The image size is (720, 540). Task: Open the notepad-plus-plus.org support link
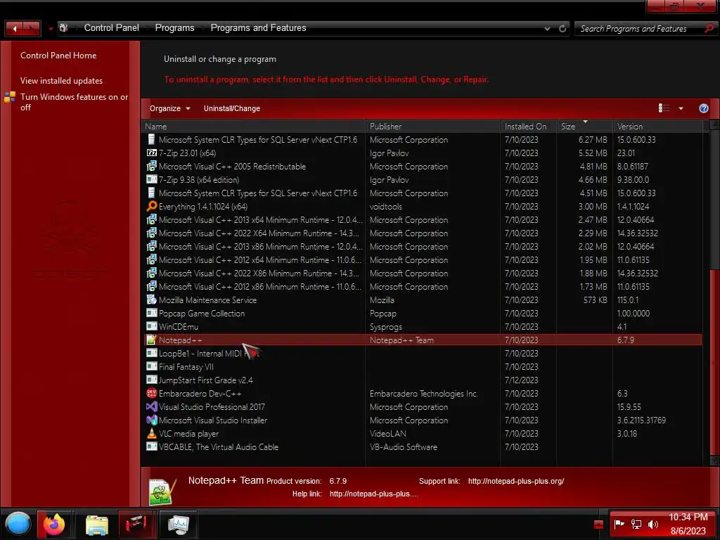click(515, 481)
